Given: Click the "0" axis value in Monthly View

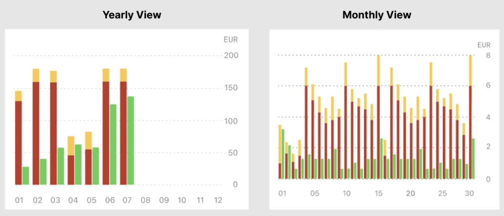Looking at the screenshot, I should 488,179.
